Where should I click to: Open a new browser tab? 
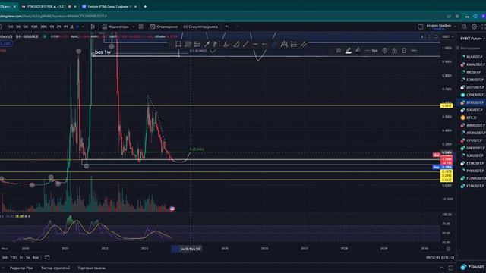(x=145, y=6)
